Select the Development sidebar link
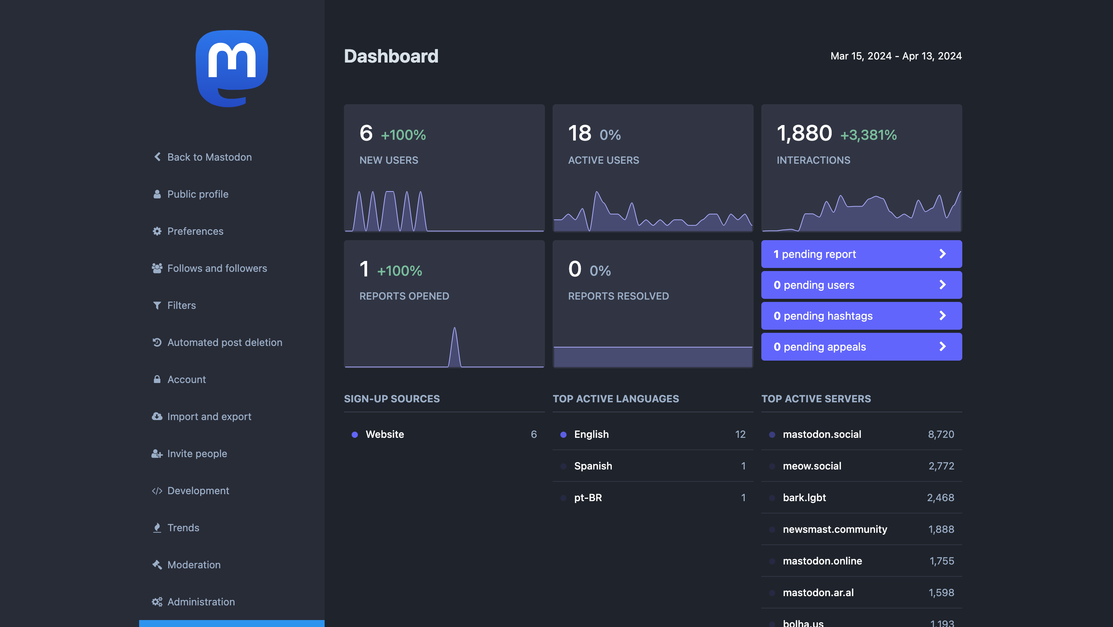Screen dimensions: 1113x627 pyautogui.click(x=198, y=490)
